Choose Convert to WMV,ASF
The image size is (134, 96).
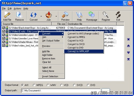point(84,51)
